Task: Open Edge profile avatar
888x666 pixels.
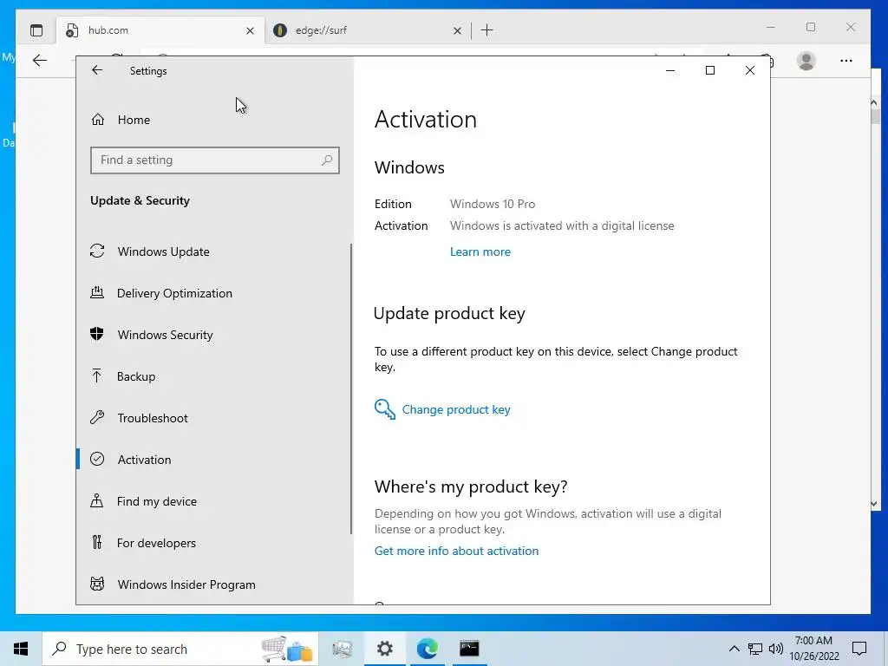Action: tap(806, 61)
